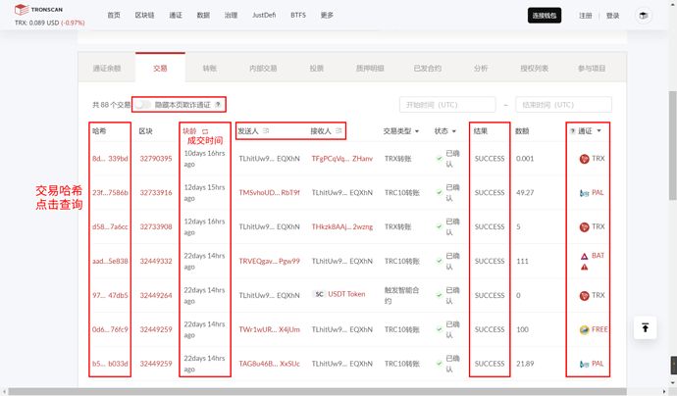677x396 pixels.
Task: Click the red warning icon under BAT
Action: (584, 267)
